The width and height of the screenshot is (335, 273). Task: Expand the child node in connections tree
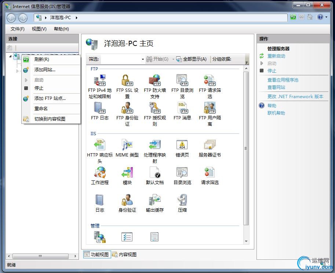click(x=17, y=71)
